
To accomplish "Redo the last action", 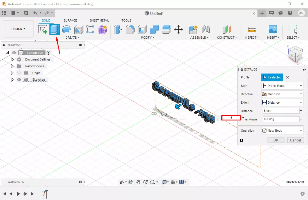I will tap(47, 13).
